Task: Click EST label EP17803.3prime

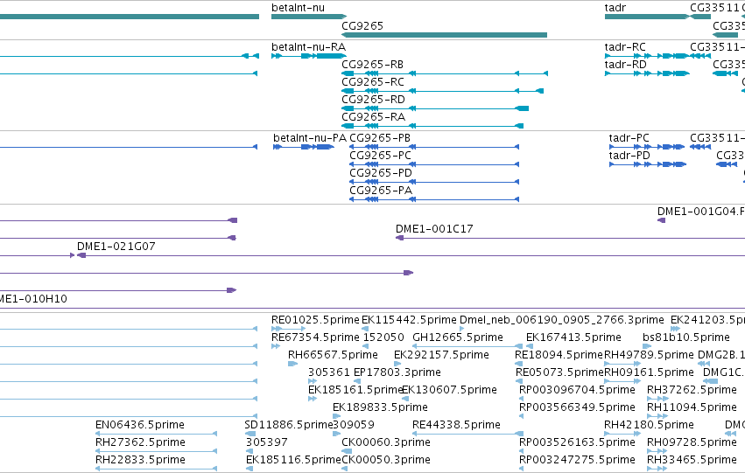Action: pyautogui.click(x=397, y=373)
